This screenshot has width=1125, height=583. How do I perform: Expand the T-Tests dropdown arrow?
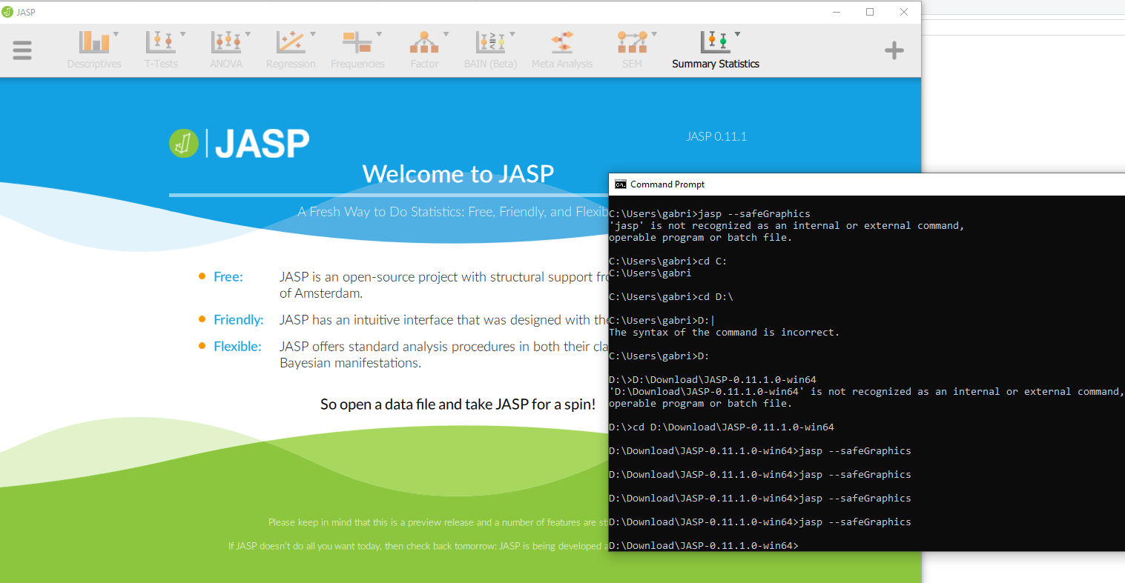[x=182, y=34]
